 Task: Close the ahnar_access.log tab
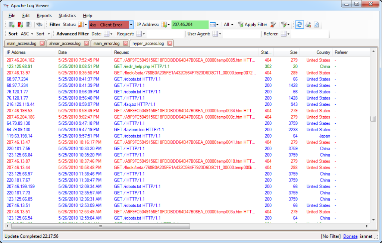86,43
